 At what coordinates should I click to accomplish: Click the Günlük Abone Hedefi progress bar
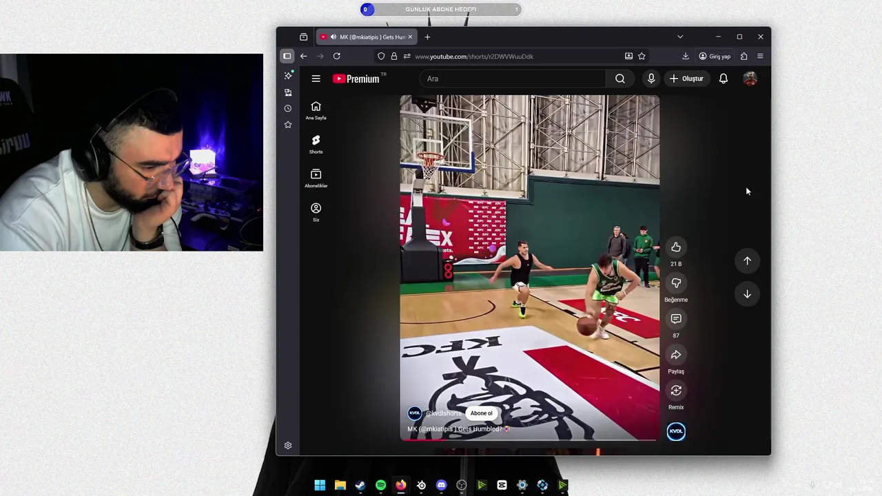[x=441, y=9]
